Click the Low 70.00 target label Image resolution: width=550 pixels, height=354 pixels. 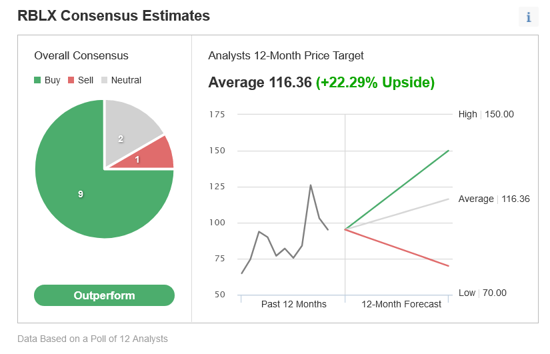[x=482, y=293]
